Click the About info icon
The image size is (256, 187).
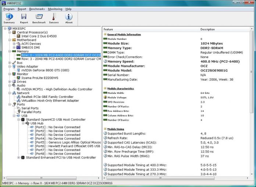(69, 17)
